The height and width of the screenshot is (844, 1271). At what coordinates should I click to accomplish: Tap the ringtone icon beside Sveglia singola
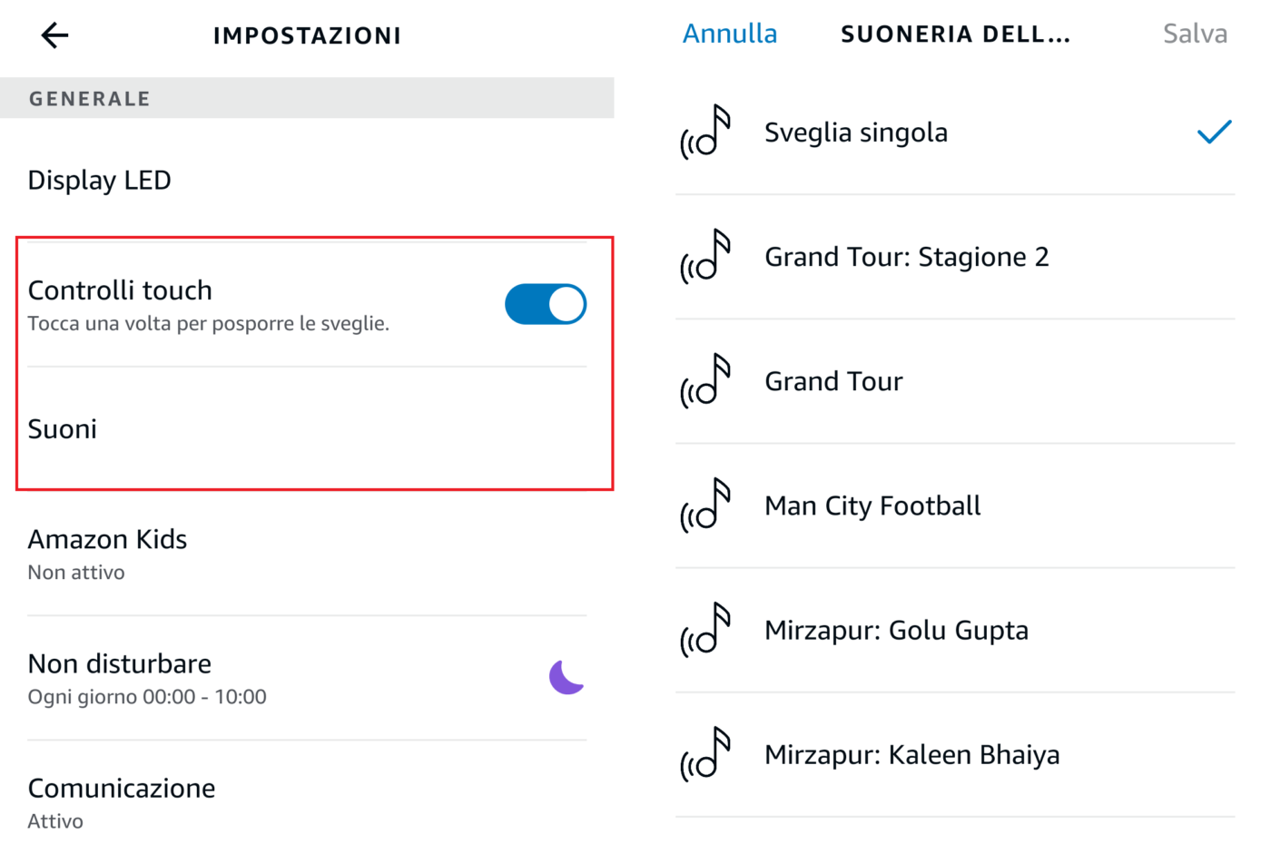[706, 132]
